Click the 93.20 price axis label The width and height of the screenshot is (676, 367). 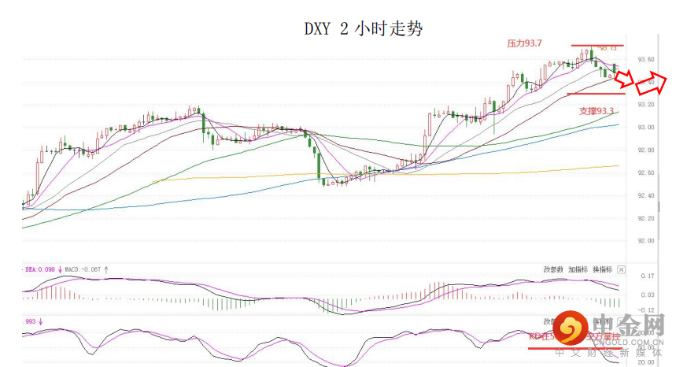click(x=646, y=105)
